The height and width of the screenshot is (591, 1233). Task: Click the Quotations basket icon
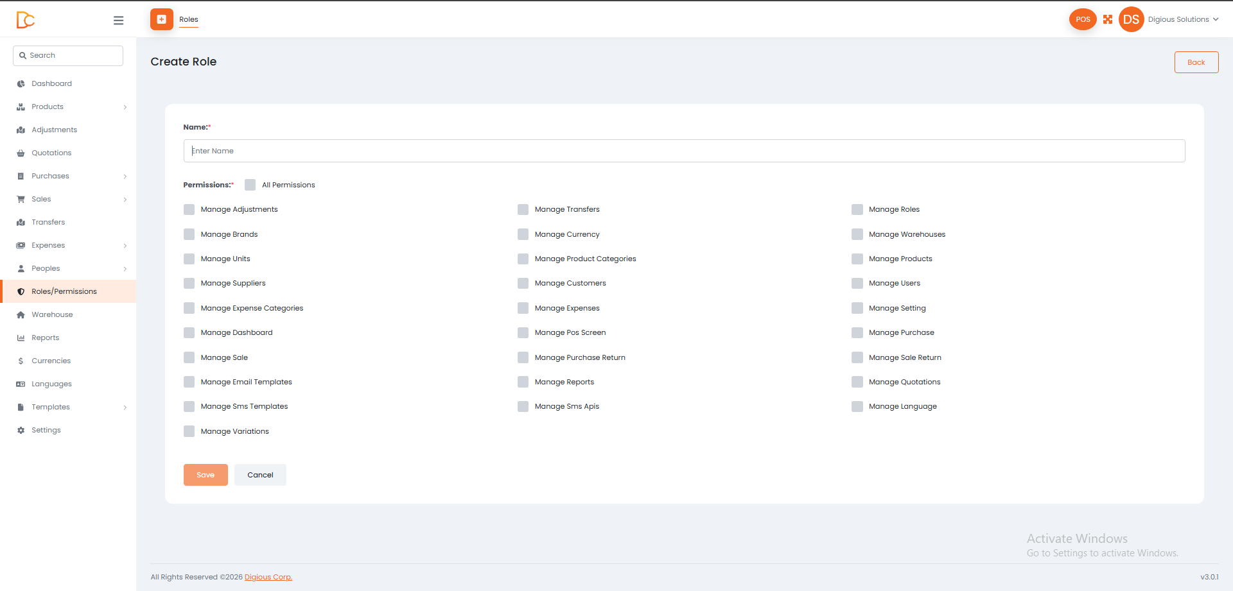pos(21,153)
